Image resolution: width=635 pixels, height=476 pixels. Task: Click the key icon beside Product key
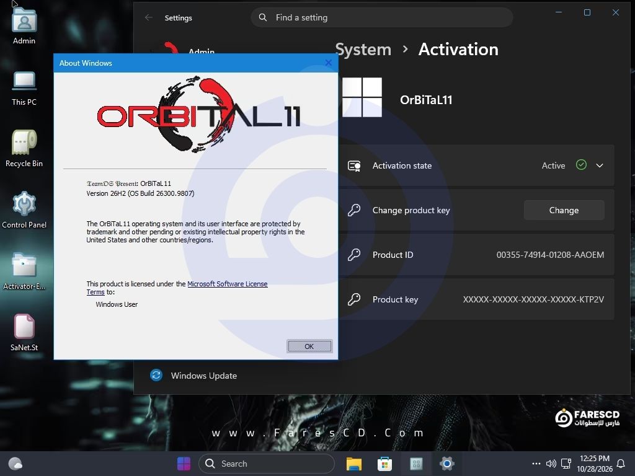(354, 299)
